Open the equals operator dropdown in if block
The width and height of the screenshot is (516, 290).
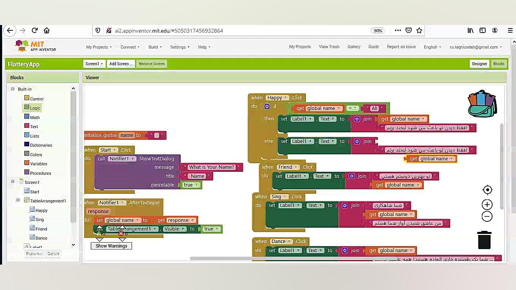point(353,108)
